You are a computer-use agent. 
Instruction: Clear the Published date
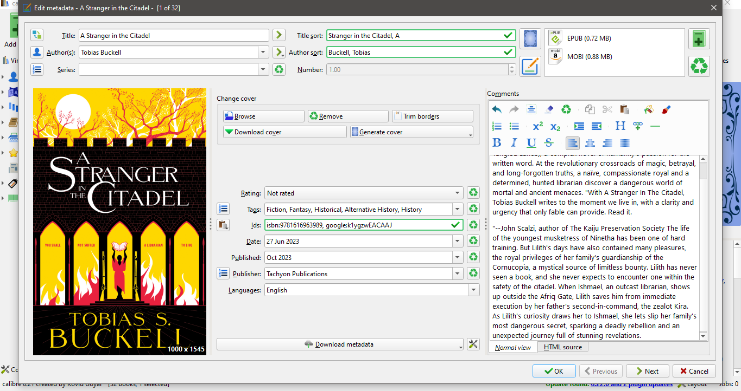click(473, 257)
